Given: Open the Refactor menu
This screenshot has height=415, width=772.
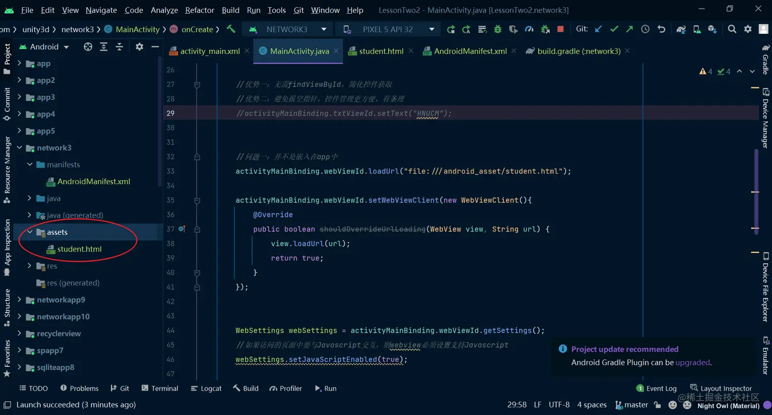Looking at the screenshot, I should 200,10.
